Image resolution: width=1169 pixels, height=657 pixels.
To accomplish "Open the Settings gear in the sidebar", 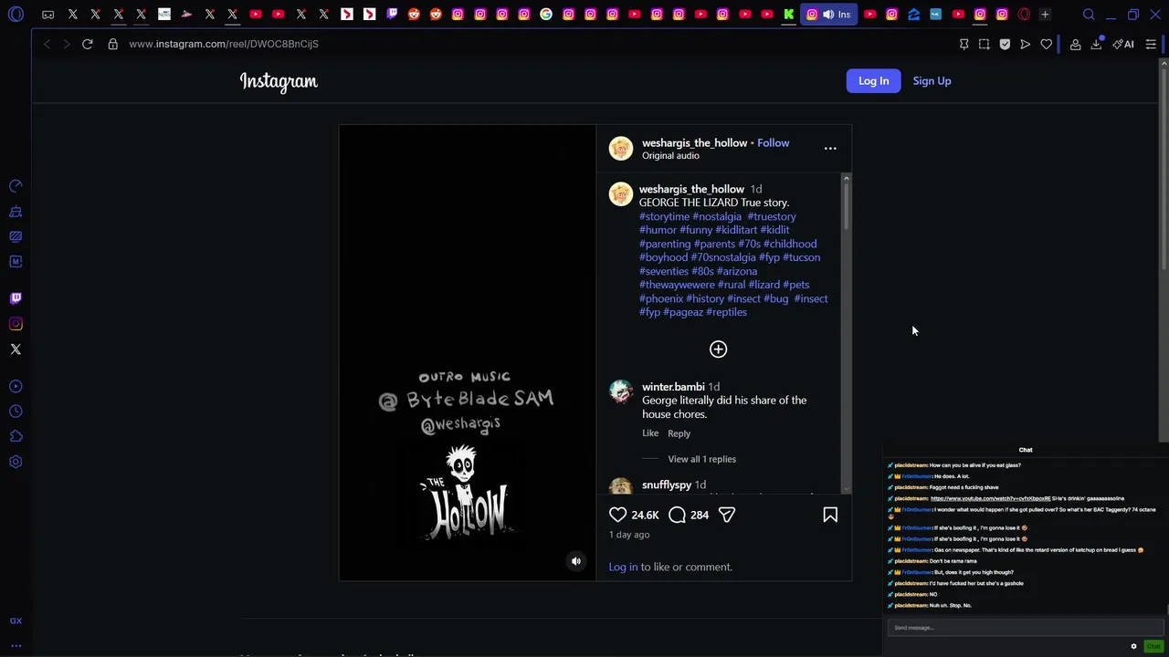I will (x=16, y=462).
